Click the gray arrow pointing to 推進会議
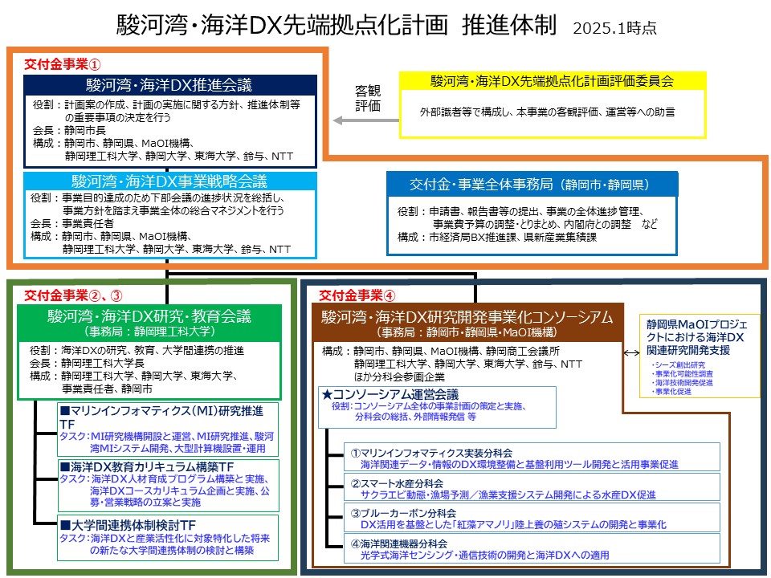The height and width of the screenshot is (578, 771). (366, 120)
